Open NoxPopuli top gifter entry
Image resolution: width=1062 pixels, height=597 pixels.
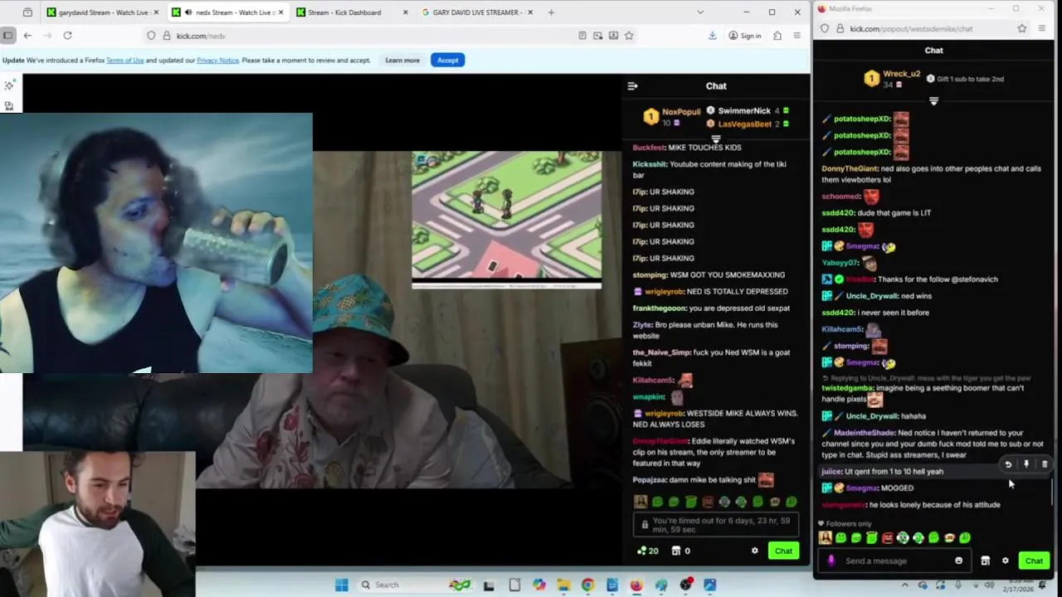[673, 117]
